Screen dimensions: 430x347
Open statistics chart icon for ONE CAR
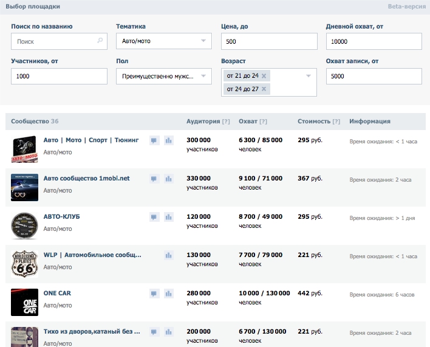click(169, 294)
